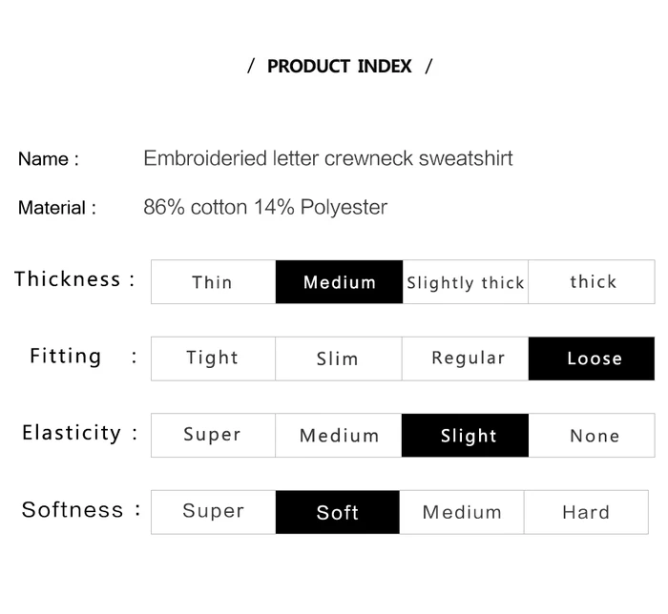Click the highlighted Slight elasticity cell
This screenshot has height=614, width=668.
click(468, 436)
